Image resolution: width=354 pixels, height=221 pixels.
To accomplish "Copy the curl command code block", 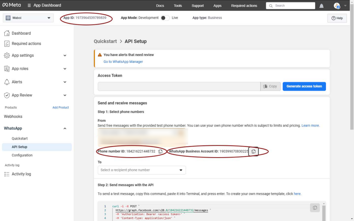I will point(315,208).
